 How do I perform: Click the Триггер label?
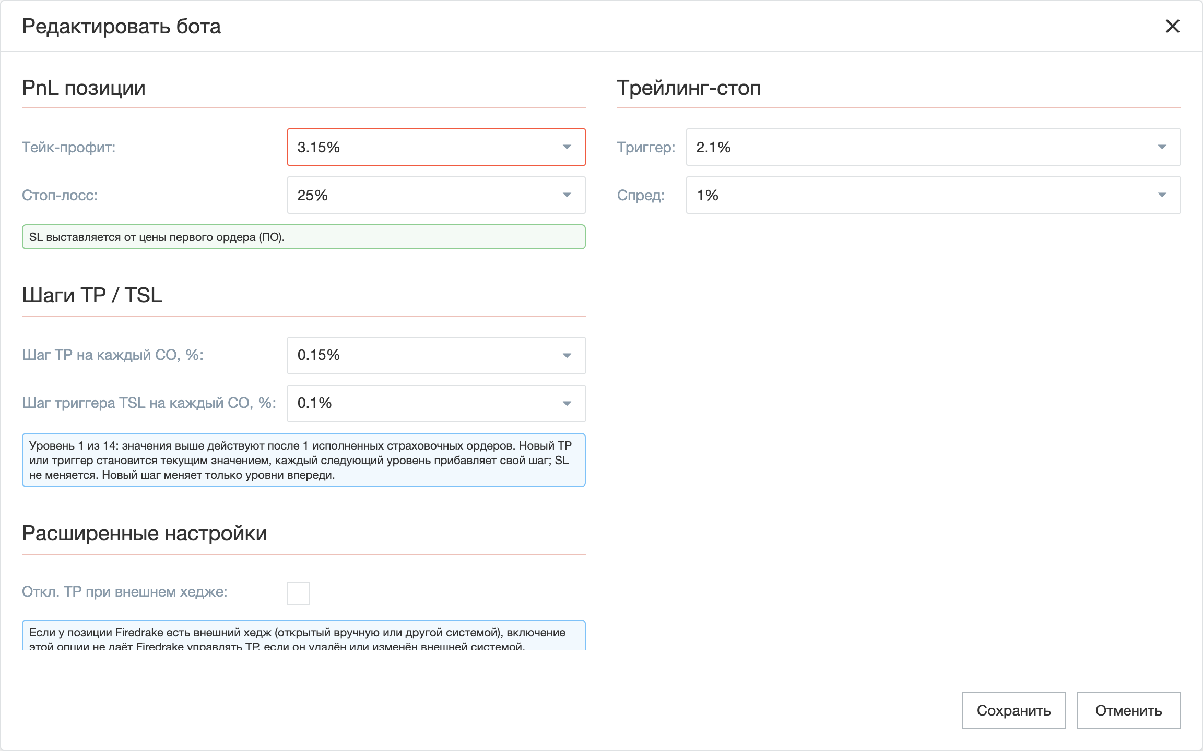[646, 148]
